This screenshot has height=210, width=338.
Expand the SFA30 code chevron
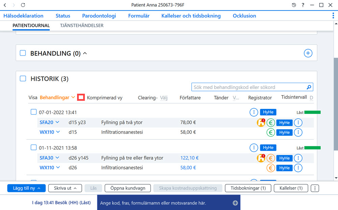coord(57,157)
